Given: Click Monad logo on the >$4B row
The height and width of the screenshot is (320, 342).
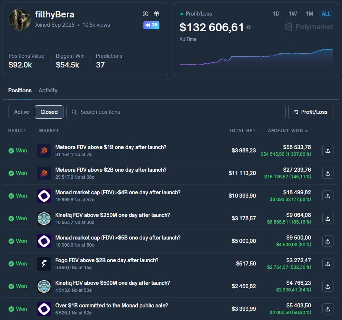Looking at the screenshot, I should [44, 196].
